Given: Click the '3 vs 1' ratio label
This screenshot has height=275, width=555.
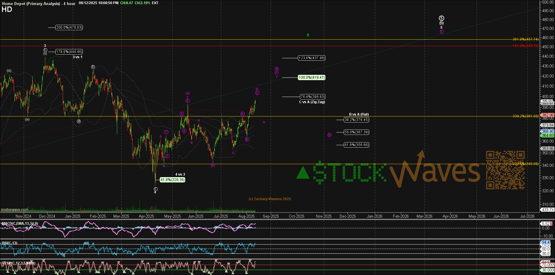Looking at the screenshot, I should coord(78,57).
